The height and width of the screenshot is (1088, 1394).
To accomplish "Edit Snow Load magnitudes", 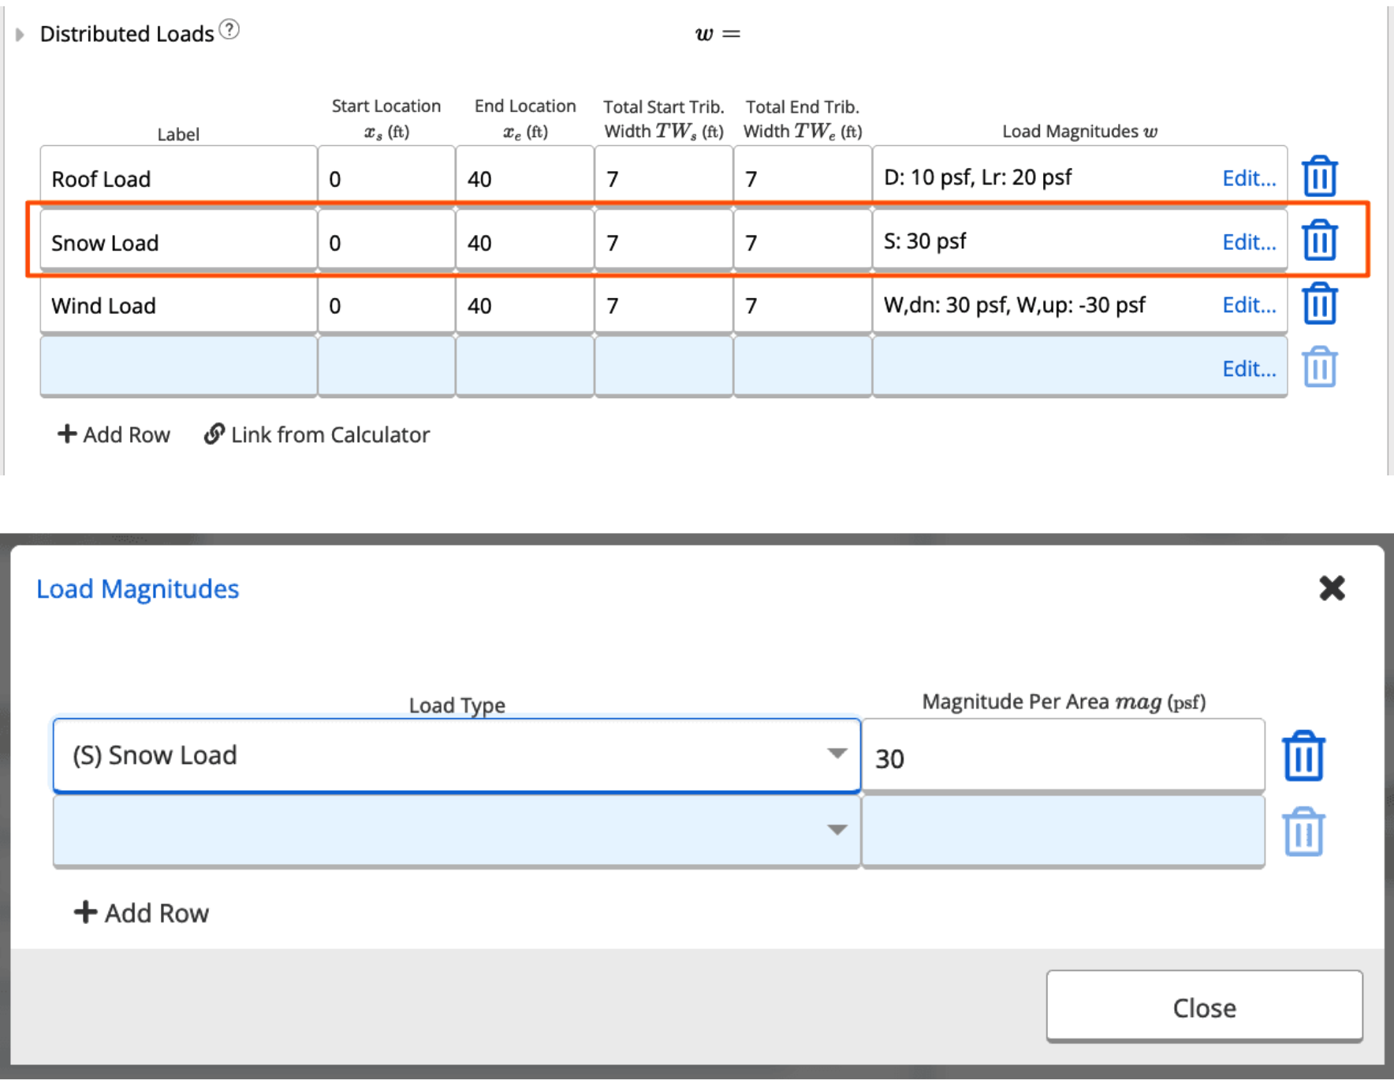I will click(x=1249, y=242).
